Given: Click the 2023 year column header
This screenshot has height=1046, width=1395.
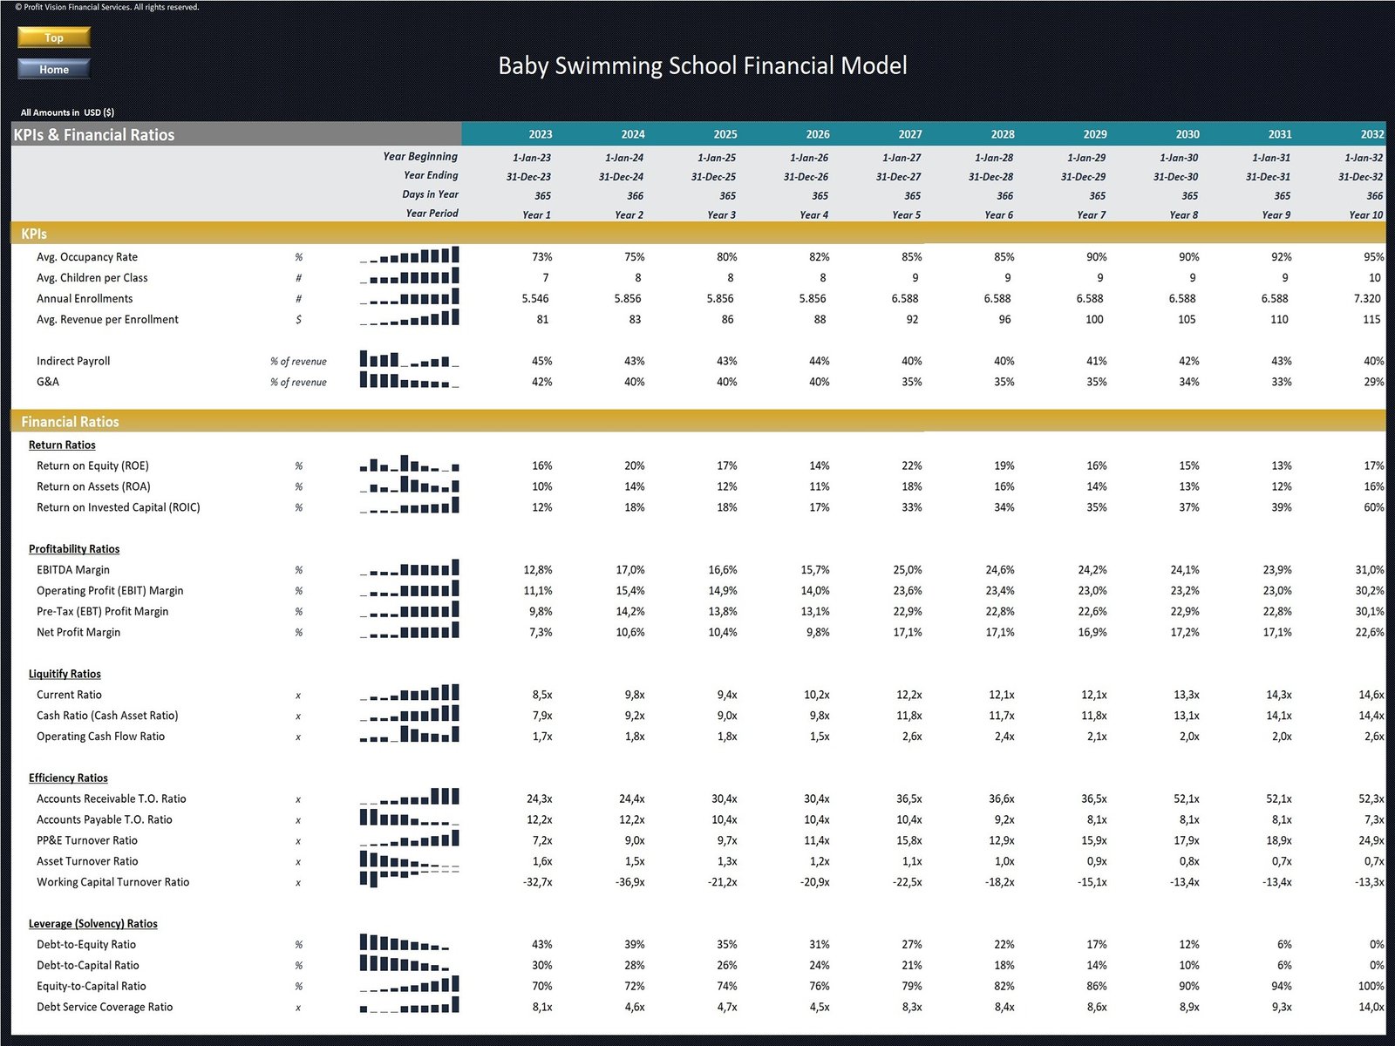Looking at the screenshot, I should tap(540, 134).
